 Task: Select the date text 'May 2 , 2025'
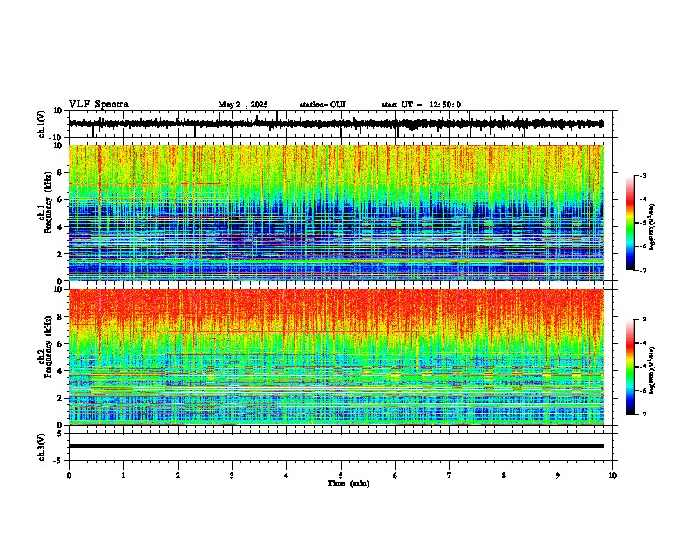[243, 105]
